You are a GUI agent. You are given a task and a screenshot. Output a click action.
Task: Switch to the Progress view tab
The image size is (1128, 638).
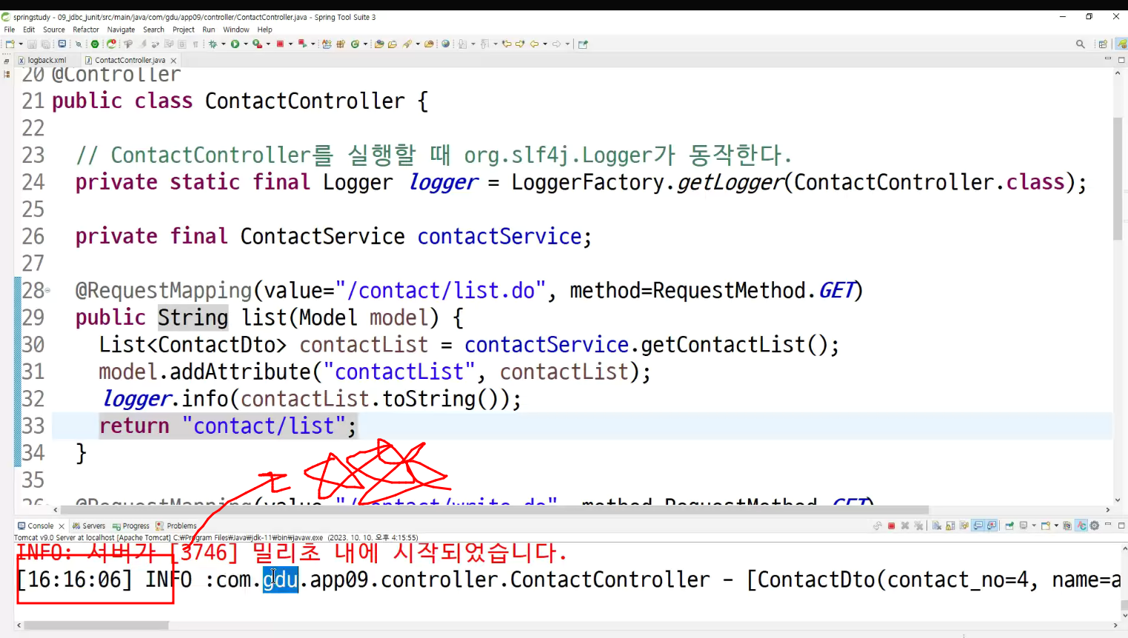131,525
